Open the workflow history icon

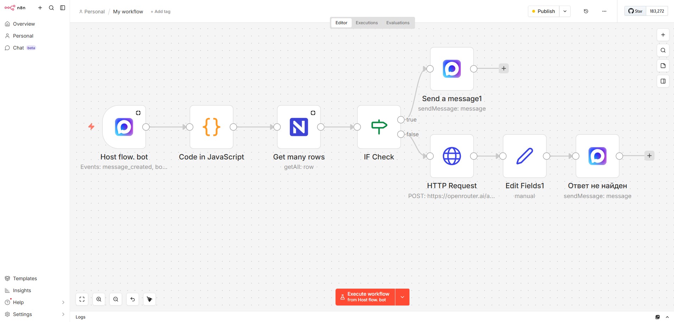click(586, 11)
